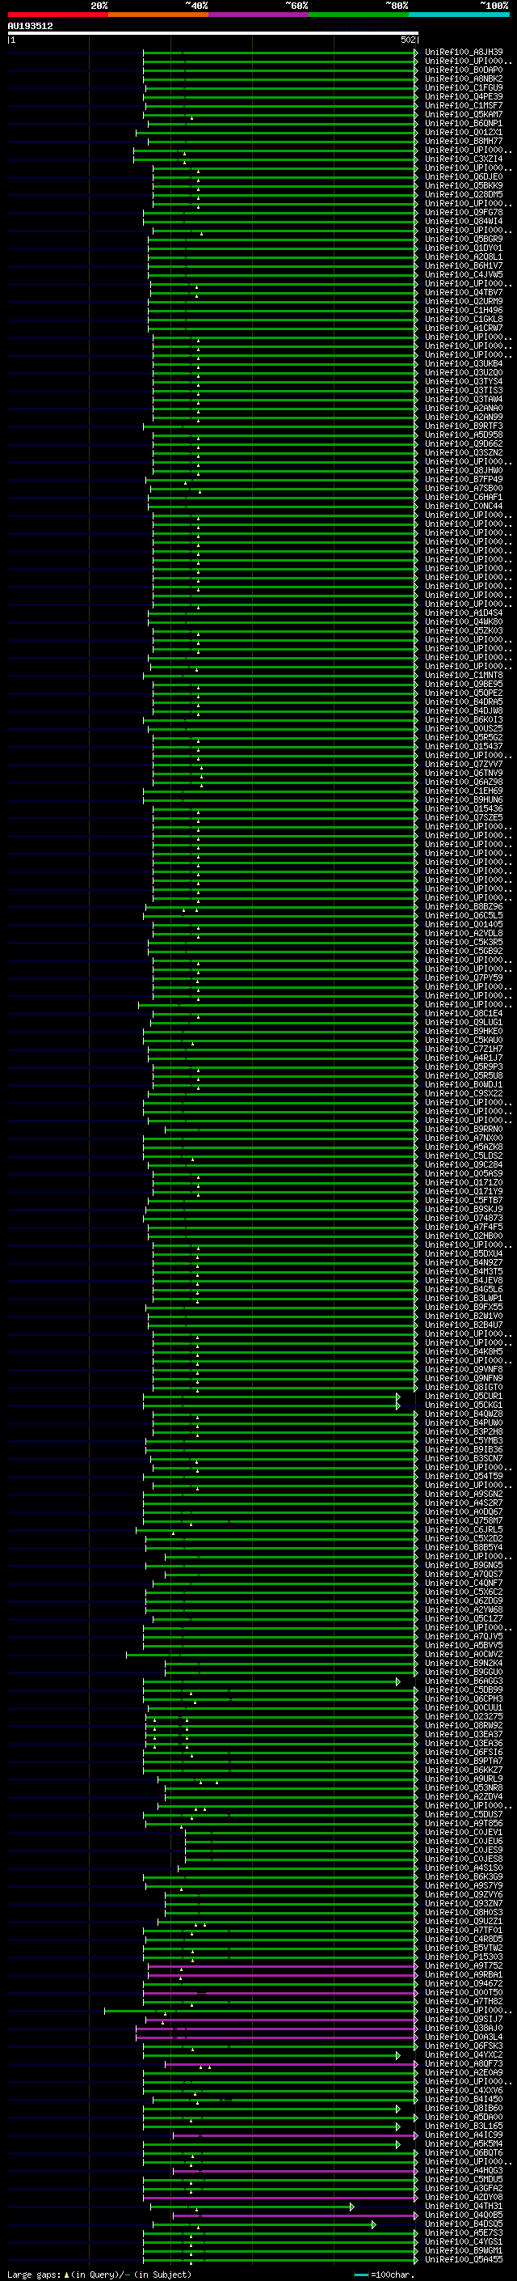Click the cyan 100char scale bar
The height and width of the screenshot is (2281, 517).
click(360, 2274)
